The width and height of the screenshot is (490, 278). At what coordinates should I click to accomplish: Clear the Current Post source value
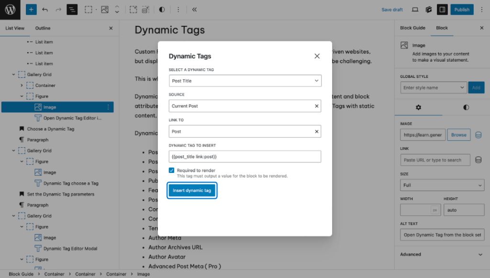click(x=317, y=106)
